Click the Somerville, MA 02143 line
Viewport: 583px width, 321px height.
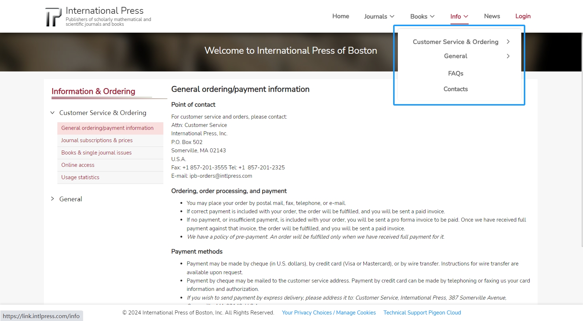(199, 151)
